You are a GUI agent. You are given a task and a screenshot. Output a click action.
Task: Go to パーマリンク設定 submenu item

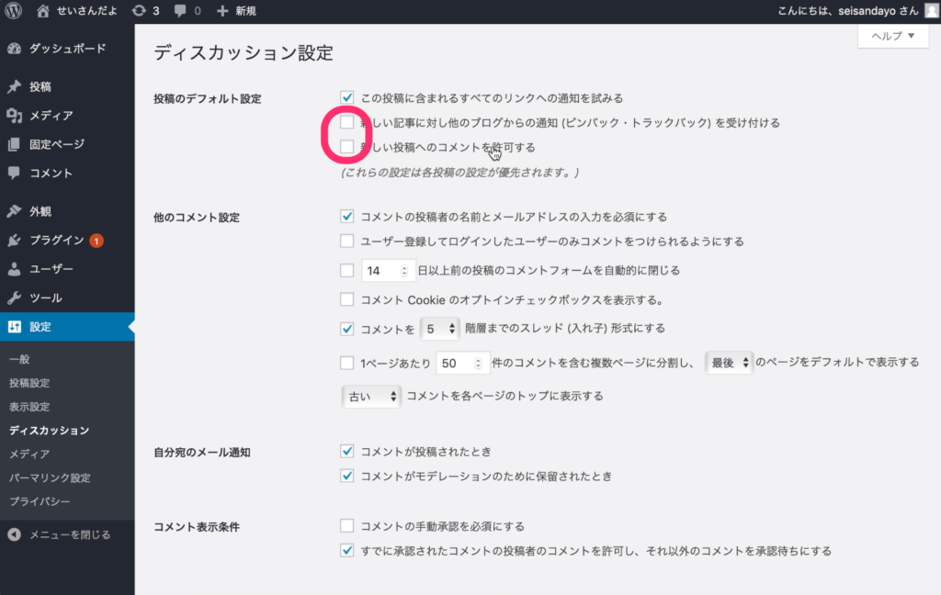click(50, 477)
